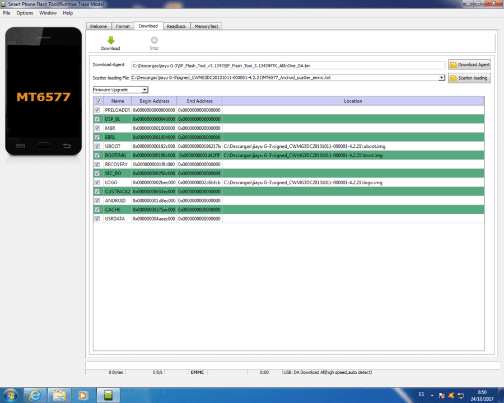
Task: Select the Download tab
Action: pyautogui.click(x=148, y=26)
